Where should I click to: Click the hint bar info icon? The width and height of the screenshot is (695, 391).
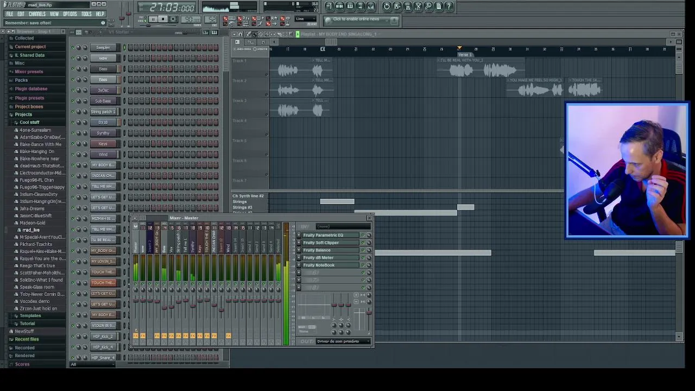pyautogui.click(x=103, y=23)
